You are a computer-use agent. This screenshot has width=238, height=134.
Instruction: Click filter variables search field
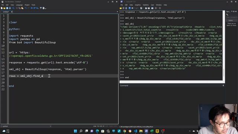pyautogui.click(x=232, y=17)
